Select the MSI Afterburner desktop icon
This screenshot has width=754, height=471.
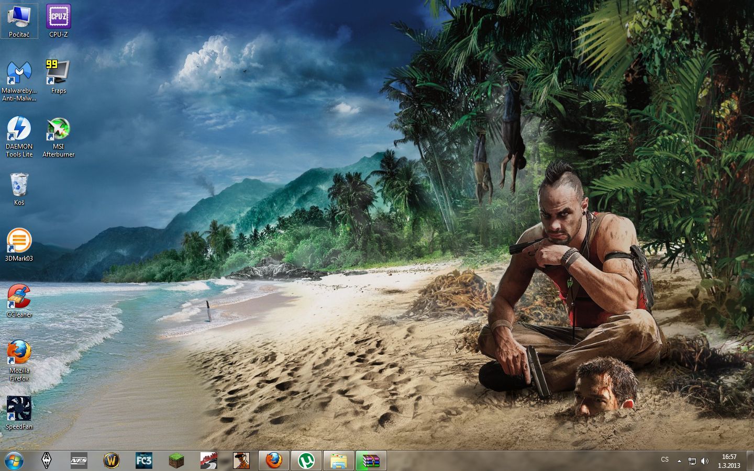coord(59,137)
